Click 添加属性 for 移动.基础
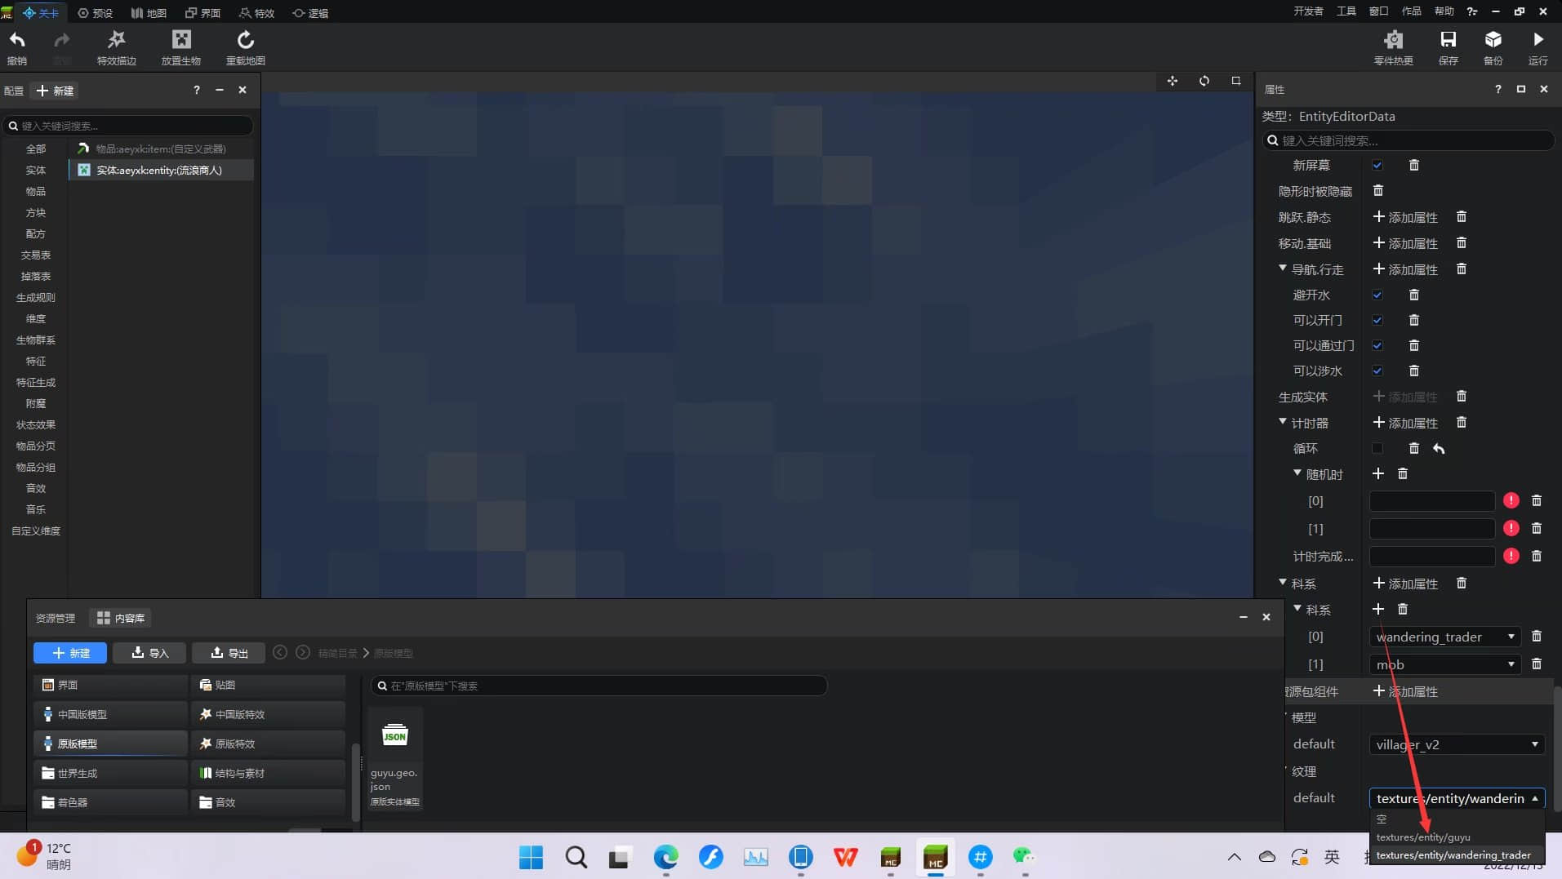The width and height of the screenshot is (1562, 879). pos(1405,243)
